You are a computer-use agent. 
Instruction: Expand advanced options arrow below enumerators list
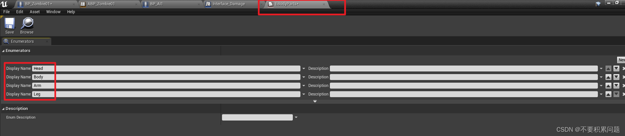point(315,101)
